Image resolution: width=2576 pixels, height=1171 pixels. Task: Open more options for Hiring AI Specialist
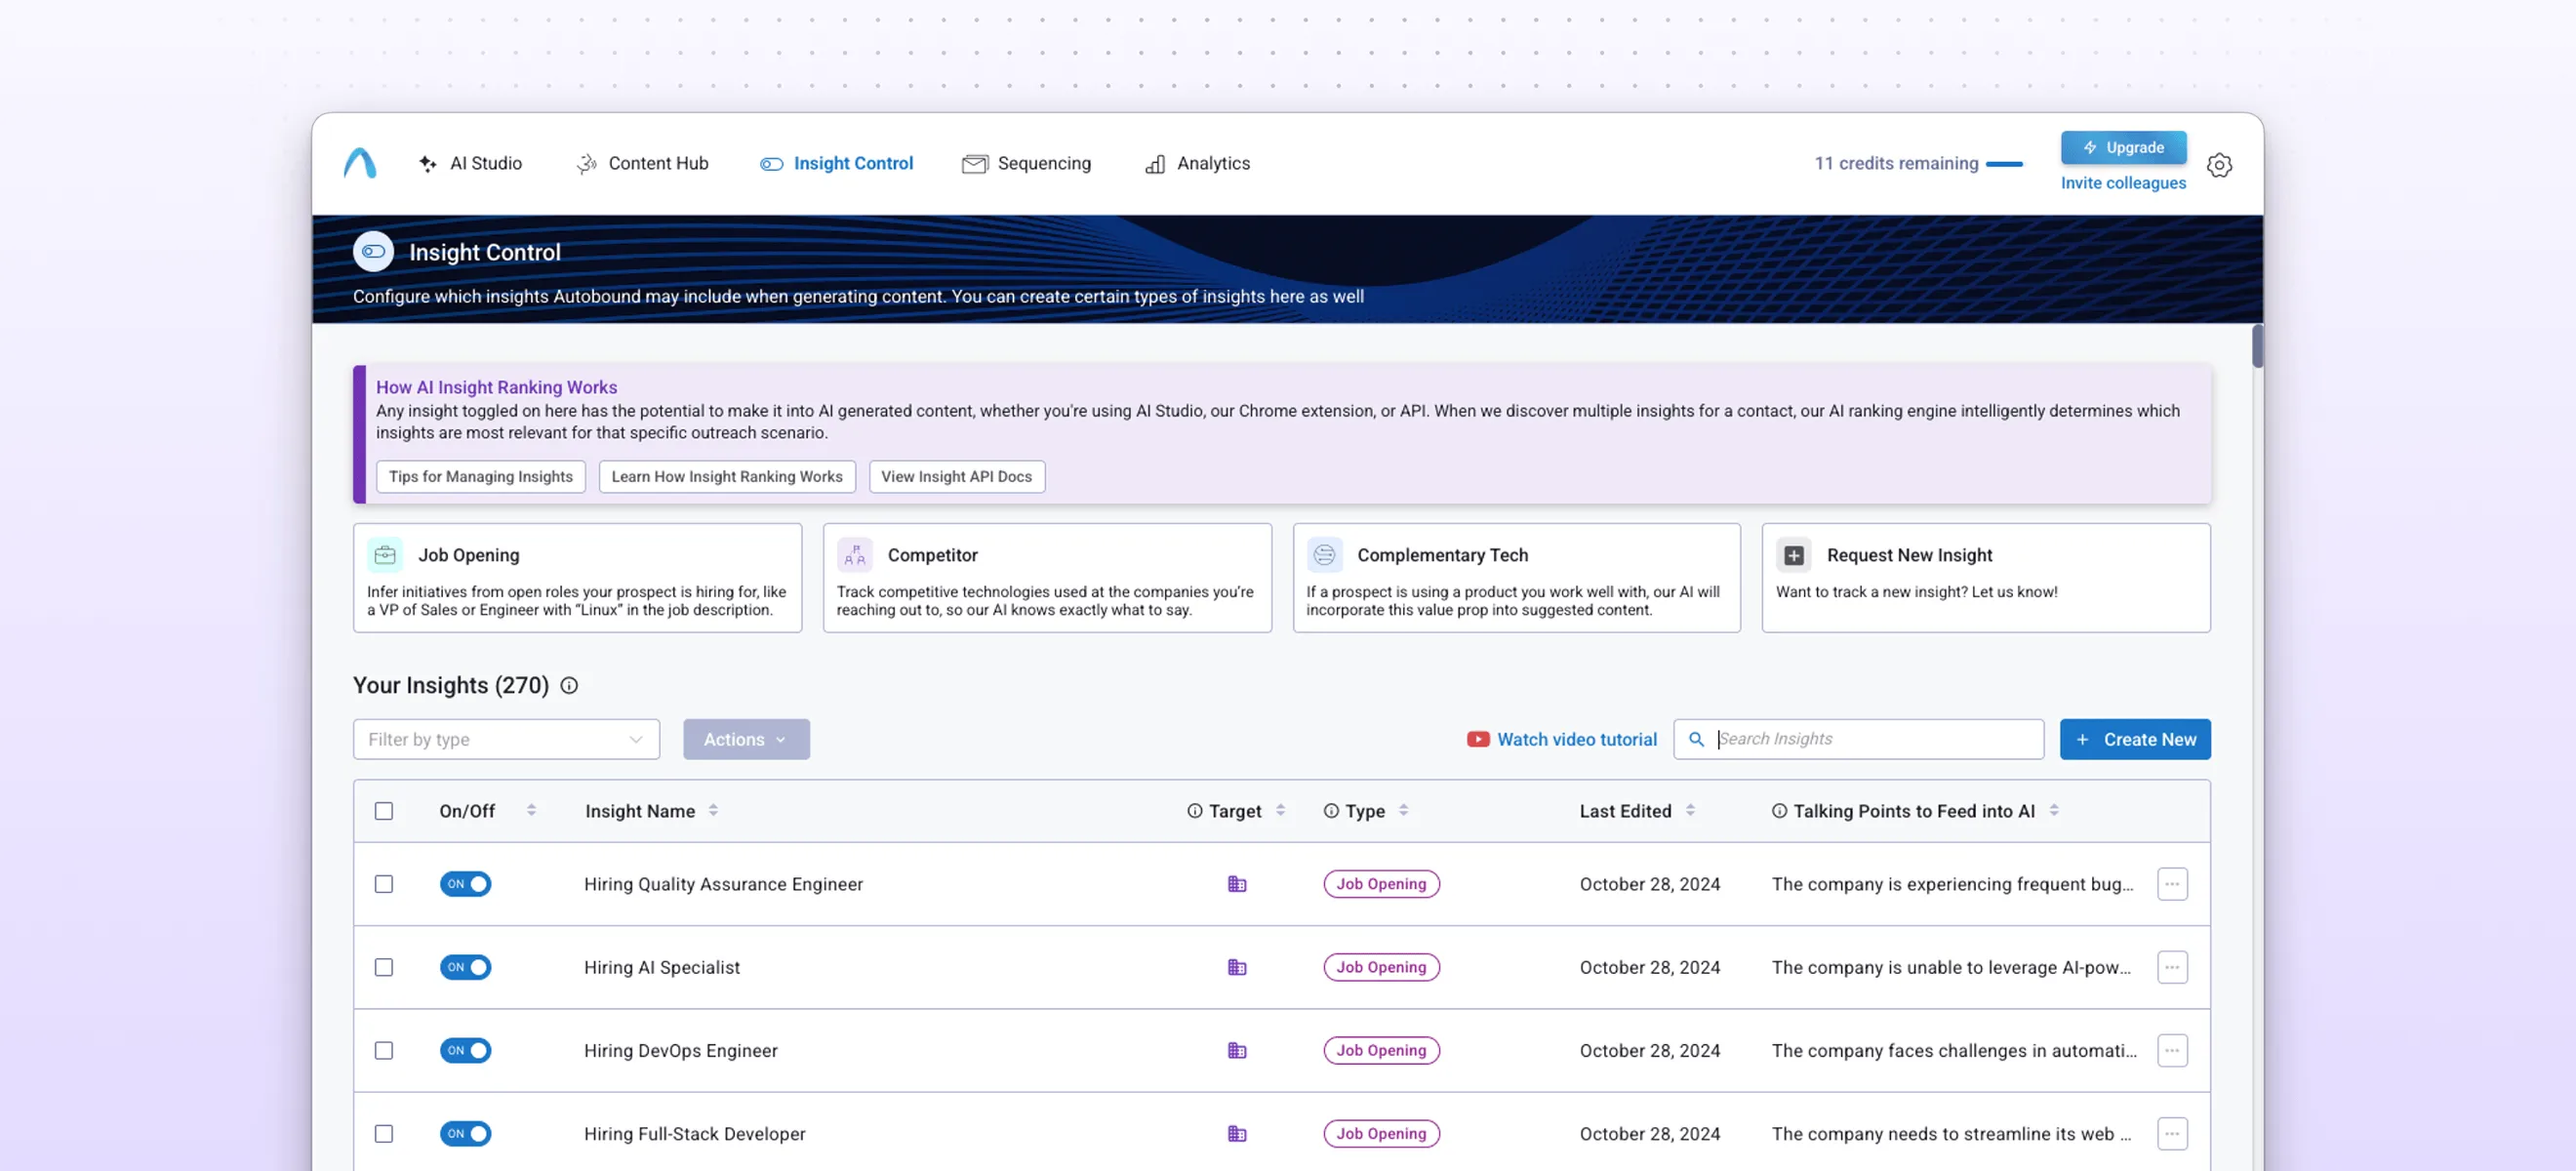tap(2172, 967)
